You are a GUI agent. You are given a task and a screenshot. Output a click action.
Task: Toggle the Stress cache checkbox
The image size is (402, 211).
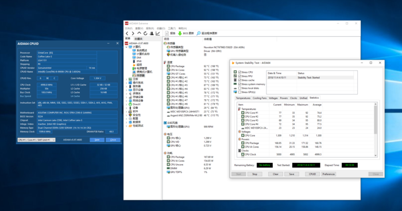(239, 80)
